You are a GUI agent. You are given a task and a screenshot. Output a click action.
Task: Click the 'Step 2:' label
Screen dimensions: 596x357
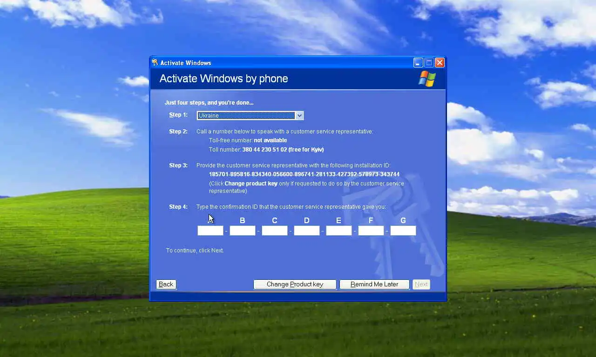(x=178, y=132)
